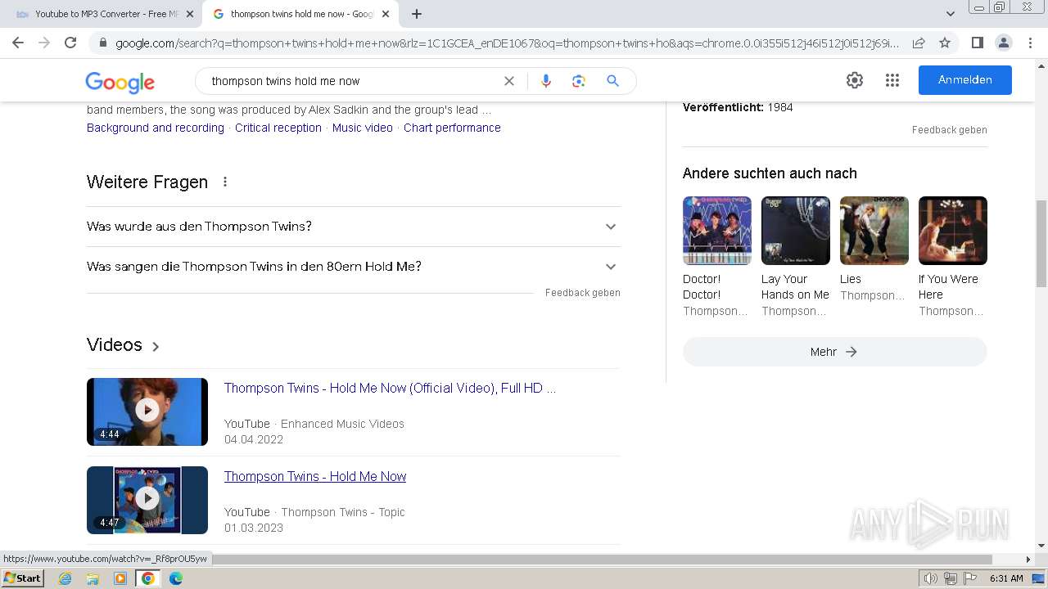The width and height of the screenshot is (1048, 589).
Task: Open Microsoft Edge from taskbar
Action: tap(175, 578)
